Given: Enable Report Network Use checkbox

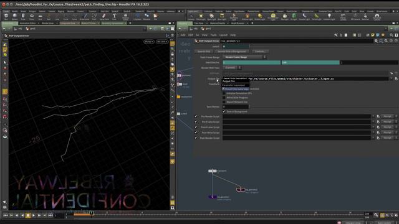Looking at the screenshot, I should click(x=224, y=102).
